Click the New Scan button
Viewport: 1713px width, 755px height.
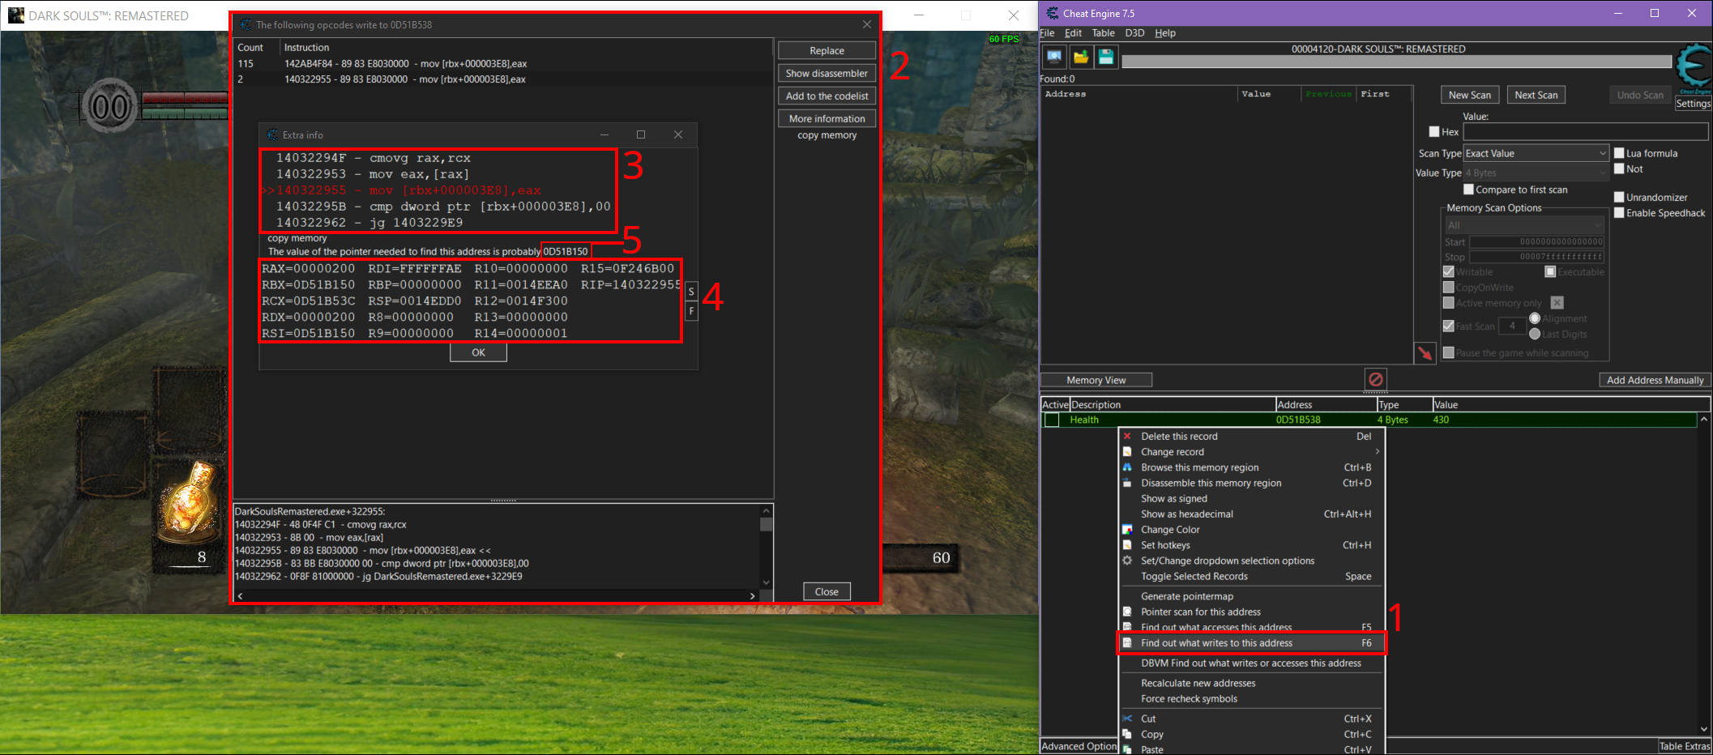[x=1470, y=95]
